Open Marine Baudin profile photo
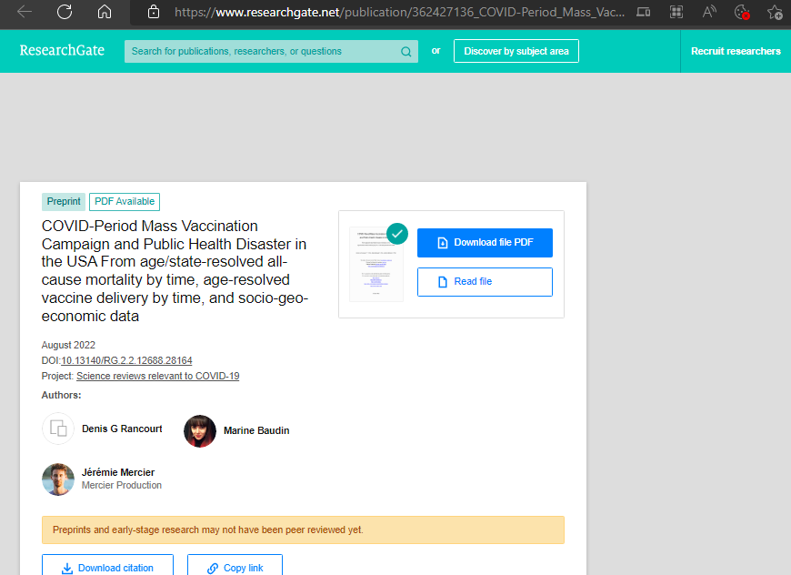The height and width of the screenshot is (575, 791). [200, 430]
